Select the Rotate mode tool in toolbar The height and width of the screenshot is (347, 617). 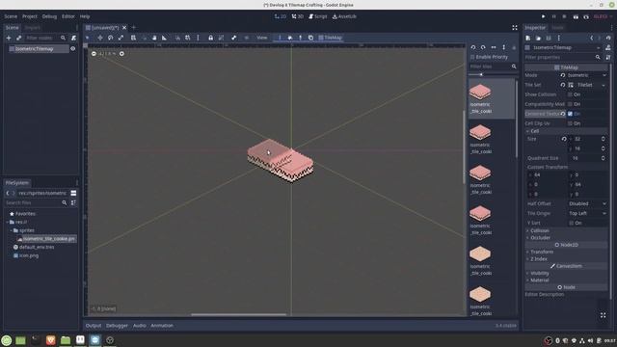tap(111, 38)
